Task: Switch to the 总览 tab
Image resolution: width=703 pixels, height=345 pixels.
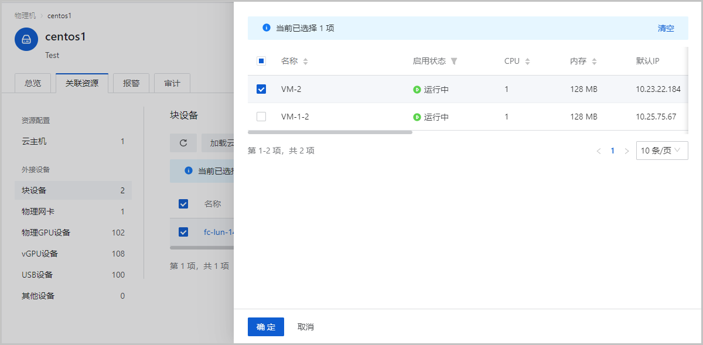Action: click(x=33, y=83)
